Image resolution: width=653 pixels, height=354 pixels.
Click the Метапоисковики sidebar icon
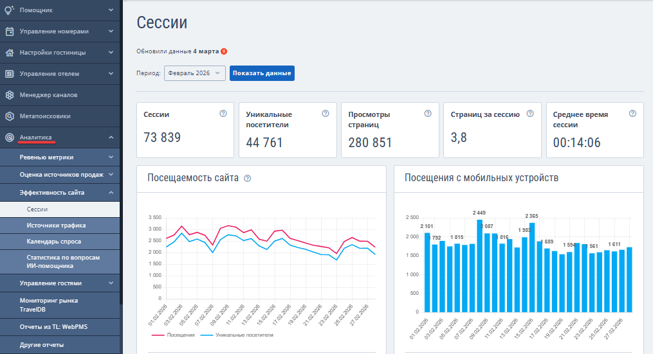[x=10, y=116]
